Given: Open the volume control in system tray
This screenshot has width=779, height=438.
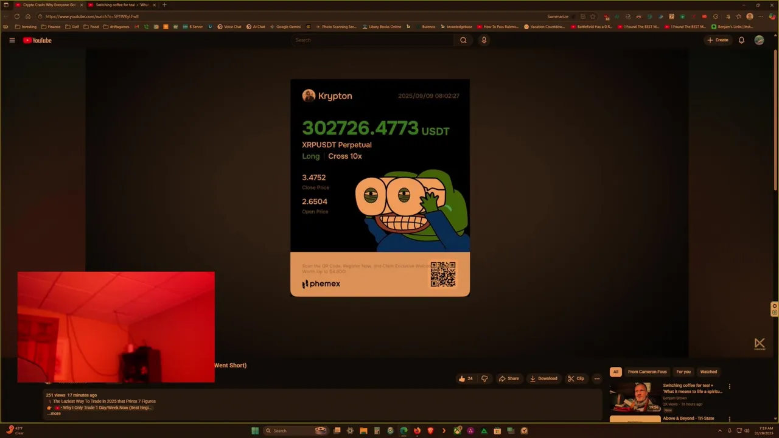Looking at the screenshot, I should (x=747, y=431).
